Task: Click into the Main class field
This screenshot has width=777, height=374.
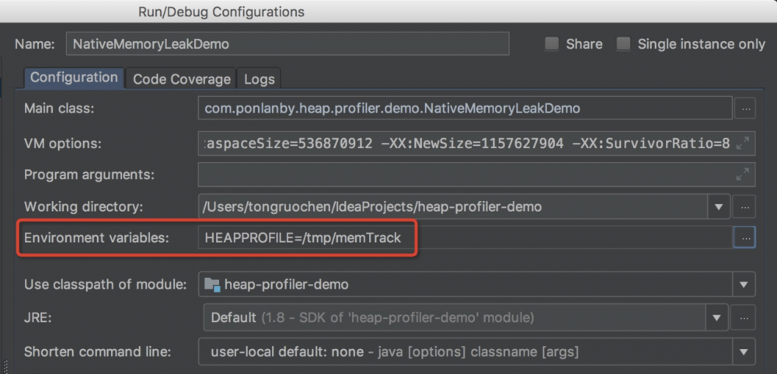Action: (x=464, y=109)
